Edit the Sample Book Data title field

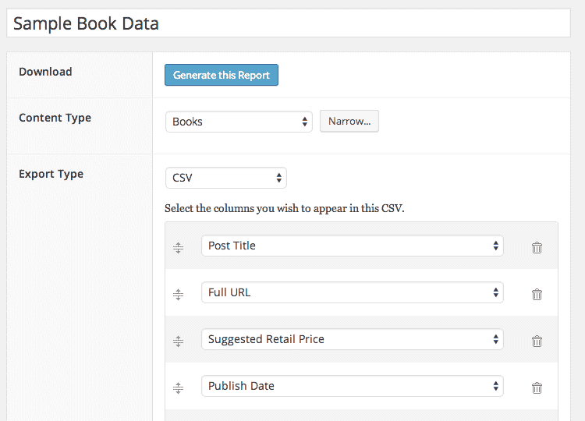(x=289, y=23)
